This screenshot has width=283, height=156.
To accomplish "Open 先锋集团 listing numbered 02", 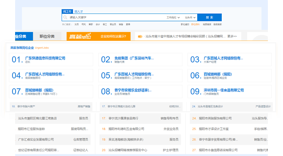I will (134, 58).
